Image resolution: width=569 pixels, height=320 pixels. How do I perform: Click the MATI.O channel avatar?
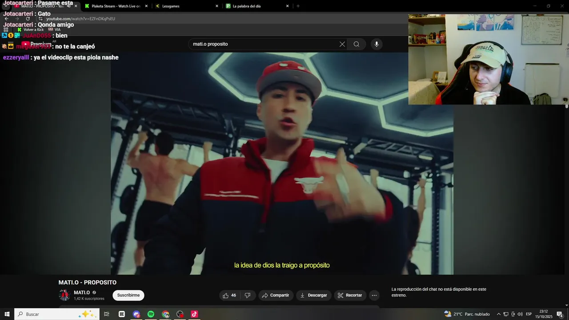tap(64, 295)
